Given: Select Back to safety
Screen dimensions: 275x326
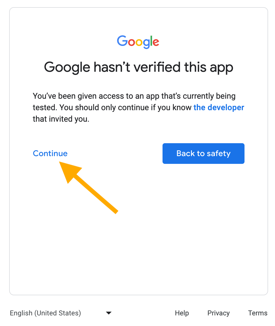Looking at the screenshot, I should click(203, 153).
